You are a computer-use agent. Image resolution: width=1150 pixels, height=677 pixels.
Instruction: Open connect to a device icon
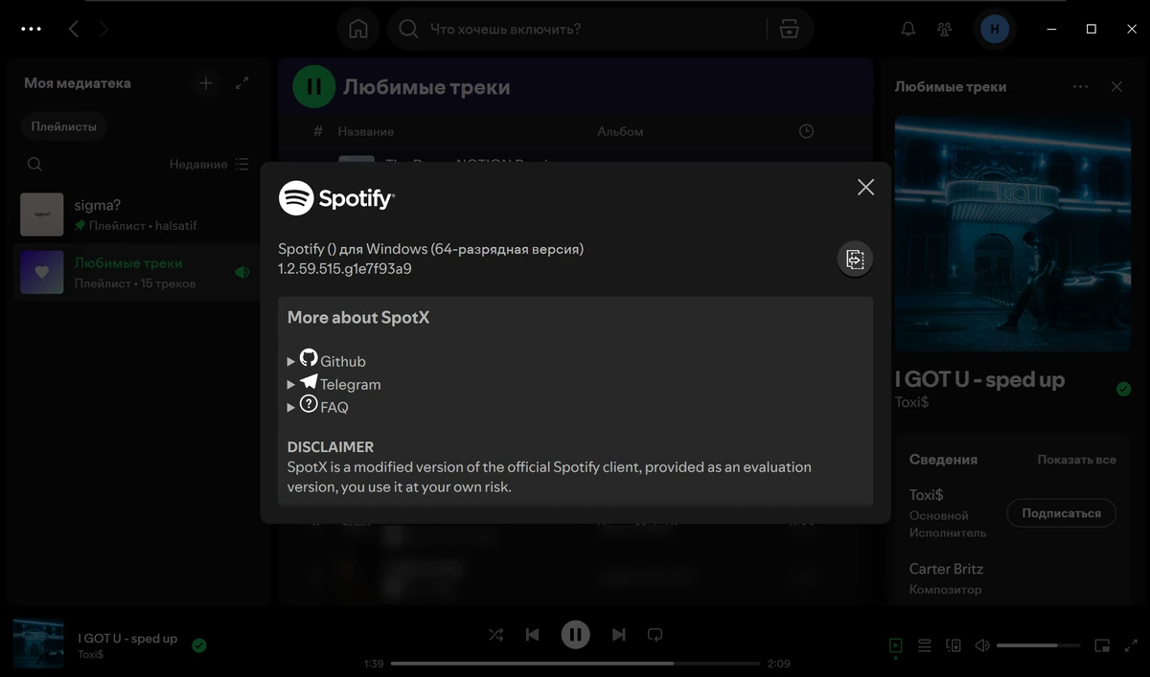(x=954, y=645)
